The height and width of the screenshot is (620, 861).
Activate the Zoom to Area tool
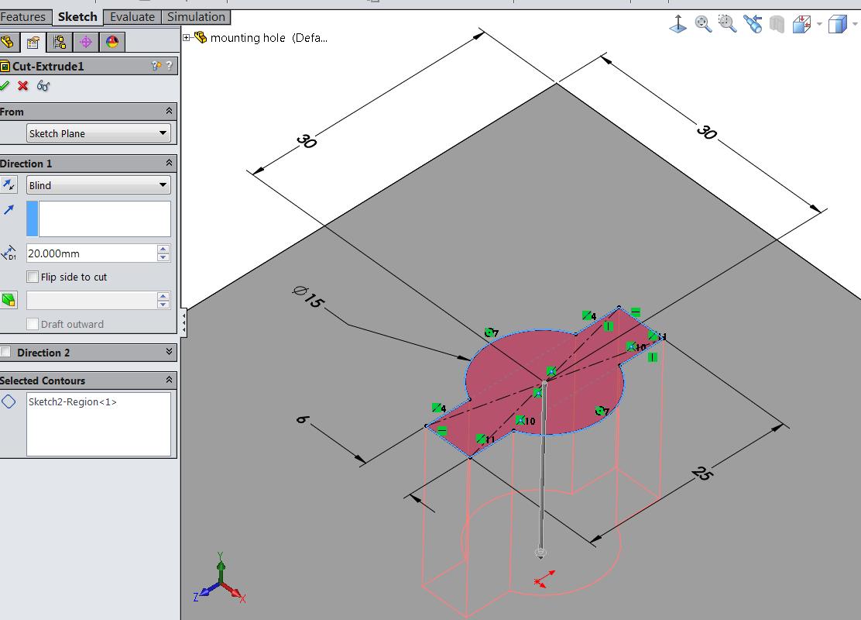coord(726,23)
